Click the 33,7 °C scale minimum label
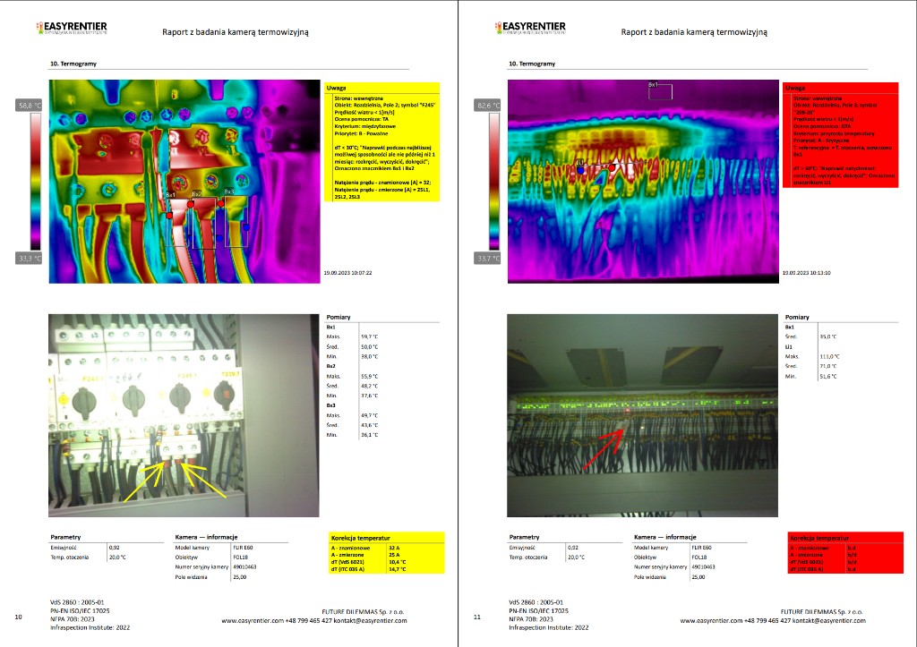The width and height of the screenshot is (917, 647). pyautogui.click(x=487, y=259)
